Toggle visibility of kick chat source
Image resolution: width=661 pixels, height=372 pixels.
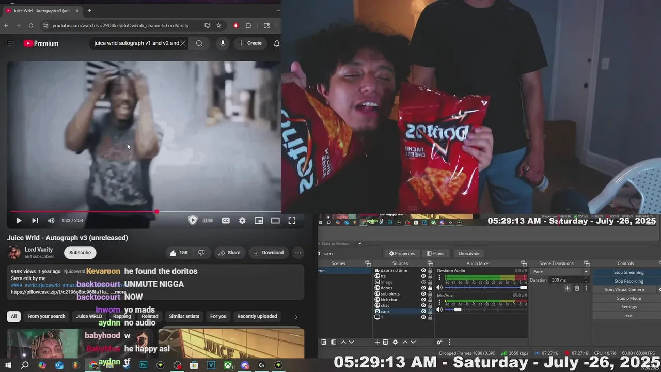click(423, 300)
